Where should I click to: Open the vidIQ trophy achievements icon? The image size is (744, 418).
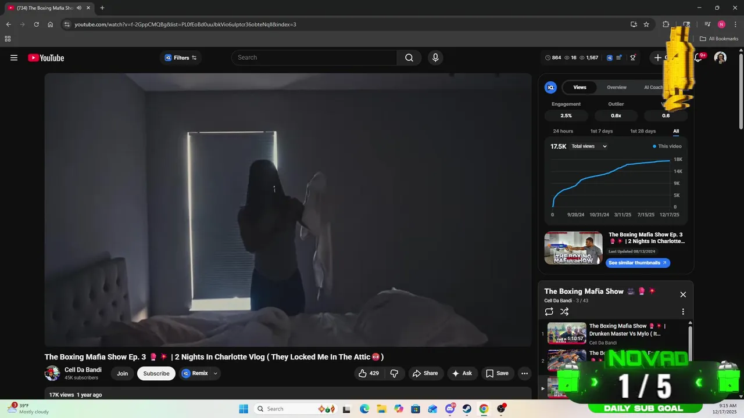point(633,57)
